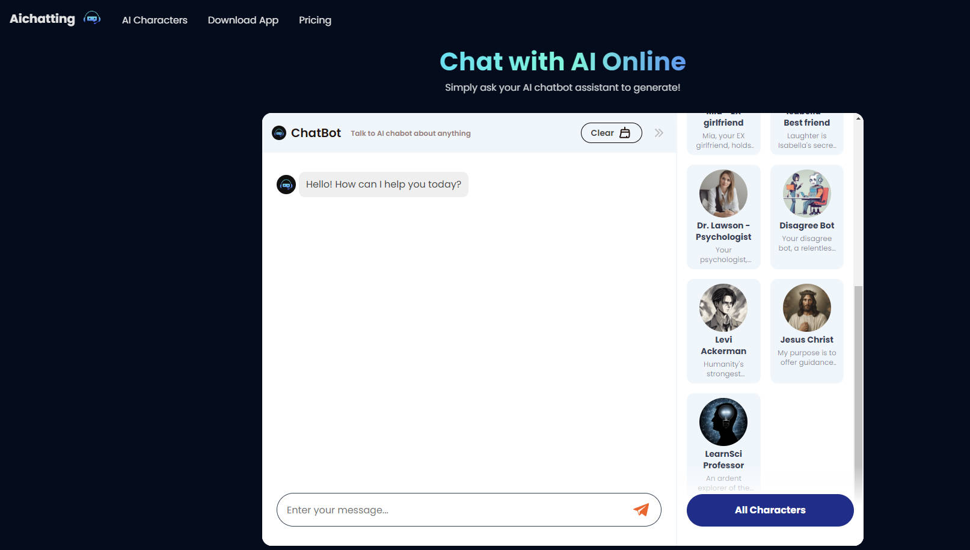Pick the Levi Ackerman portrait
Screen dimensions: 970x550
tap(723, 308)
